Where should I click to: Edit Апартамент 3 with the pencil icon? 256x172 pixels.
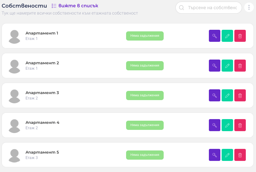[227, 95]
